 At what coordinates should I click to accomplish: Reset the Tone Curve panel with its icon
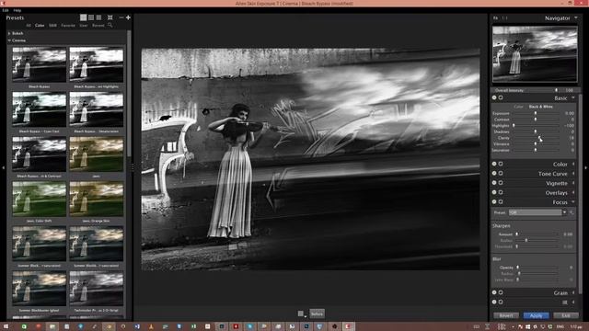coord(501,174)
